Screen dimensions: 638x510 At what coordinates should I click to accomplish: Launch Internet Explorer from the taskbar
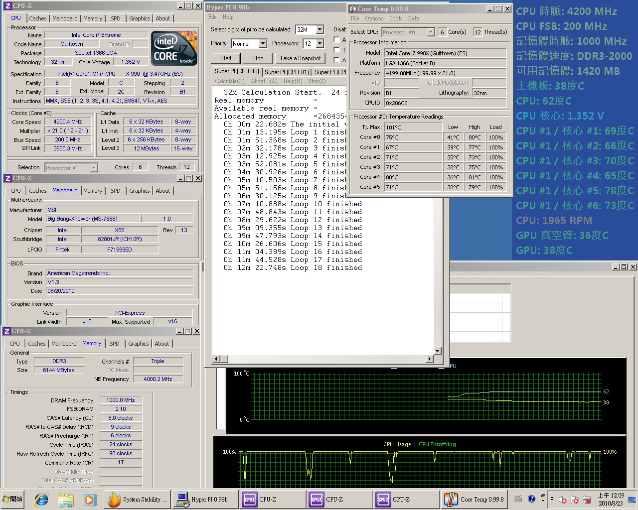[x=41, y=499]
